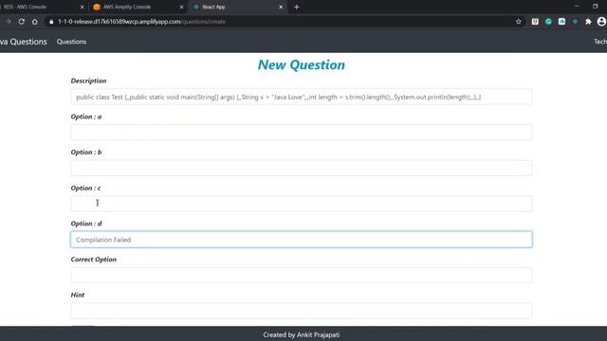Open the browser Extensions puzzle icon

588,22
